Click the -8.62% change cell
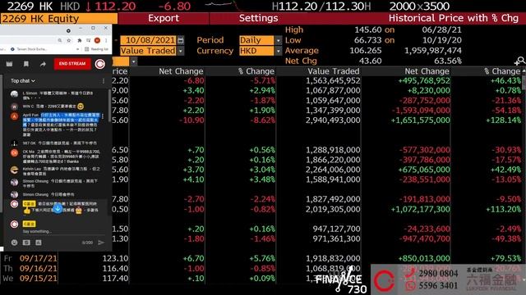Viewport: 526px width, 295px height. [x=262, y=120]
